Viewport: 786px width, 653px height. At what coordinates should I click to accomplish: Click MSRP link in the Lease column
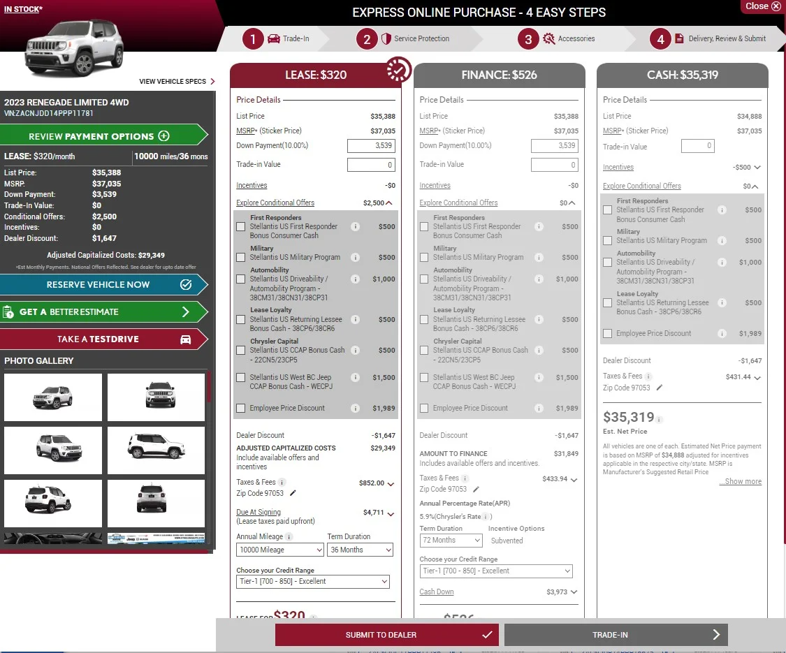(246, 131)
